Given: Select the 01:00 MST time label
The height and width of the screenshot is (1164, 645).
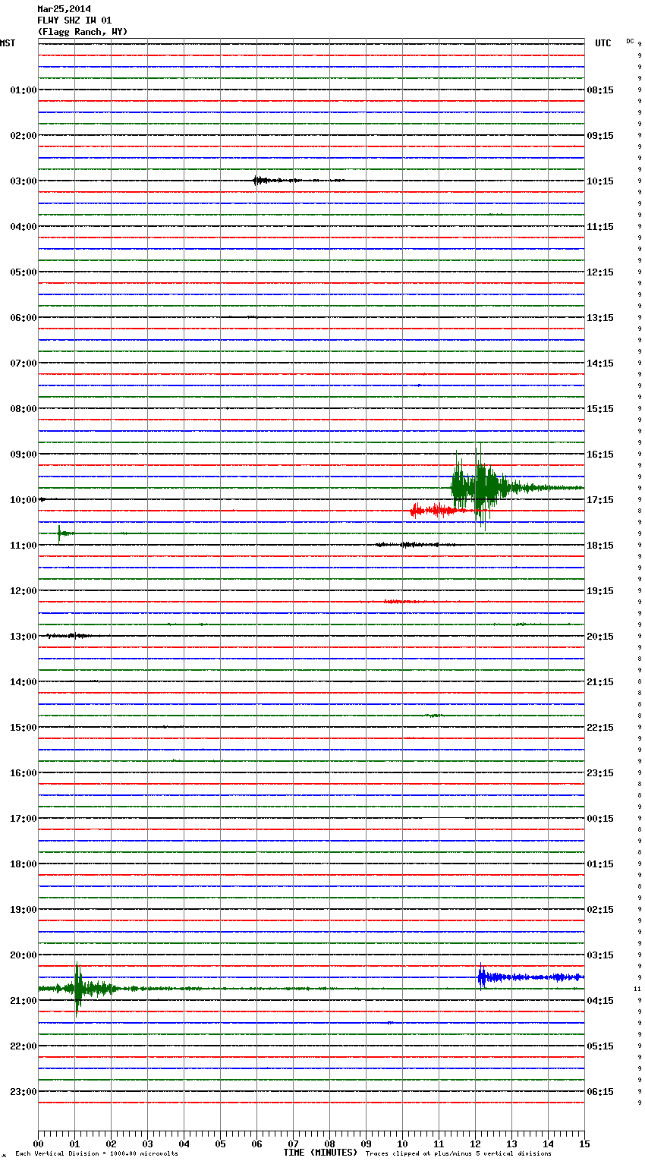Looking at the screenshot, I should click(24, 90).
